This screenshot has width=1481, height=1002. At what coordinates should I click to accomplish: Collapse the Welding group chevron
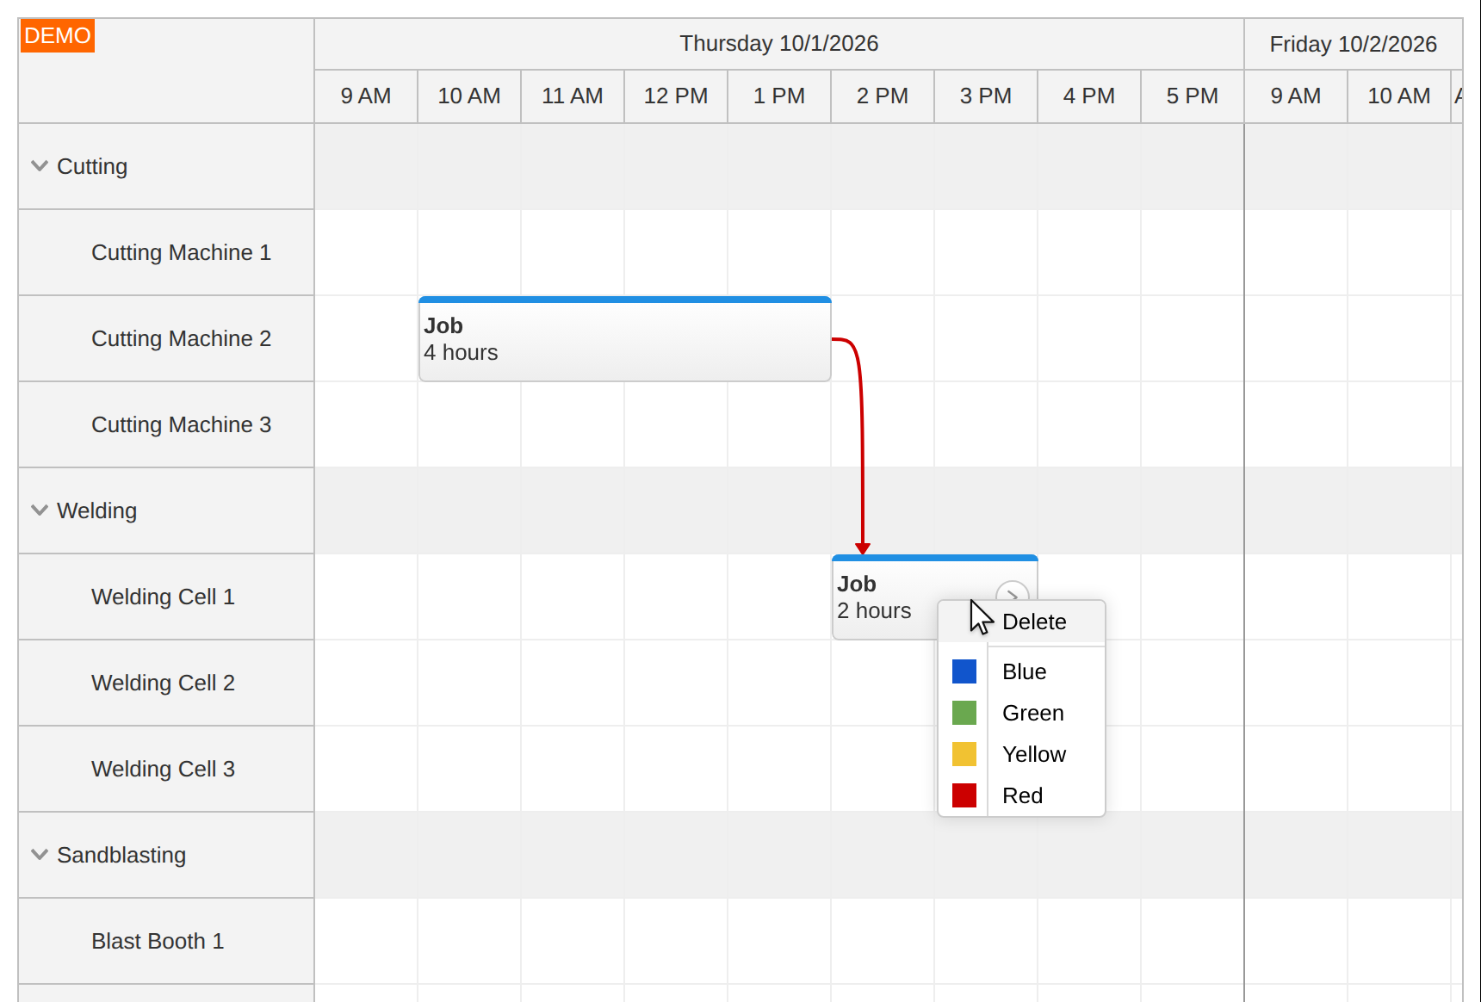tap(39, 510)
